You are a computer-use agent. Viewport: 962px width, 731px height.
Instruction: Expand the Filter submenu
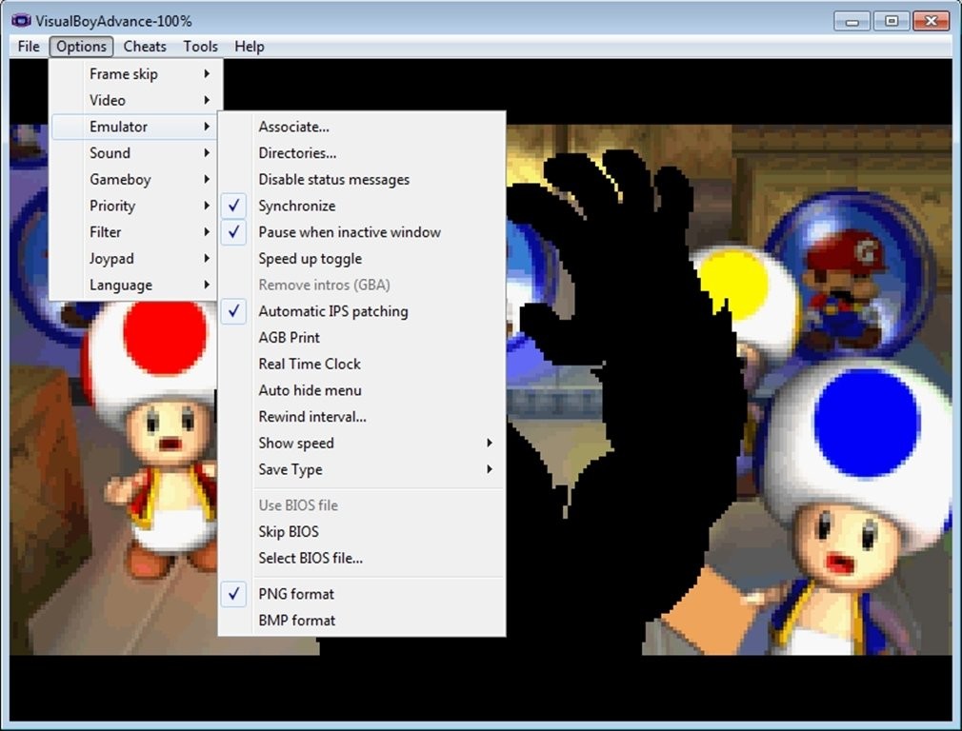click(133, 232)
